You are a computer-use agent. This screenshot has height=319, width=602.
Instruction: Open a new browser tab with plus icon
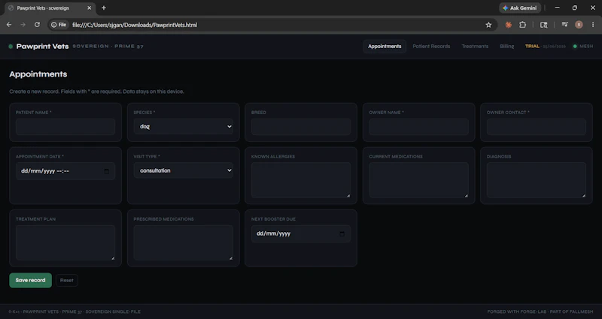(104, 8)
